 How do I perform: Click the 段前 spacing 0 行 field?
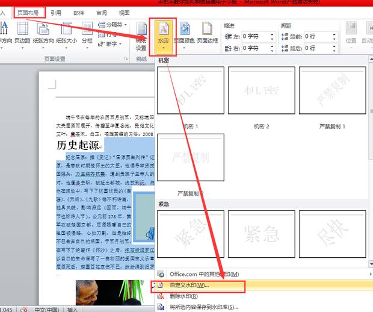318,36
